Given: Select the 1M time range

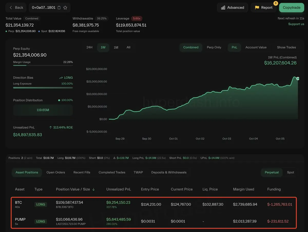Looking at the screenshot, I should point(116,47).
